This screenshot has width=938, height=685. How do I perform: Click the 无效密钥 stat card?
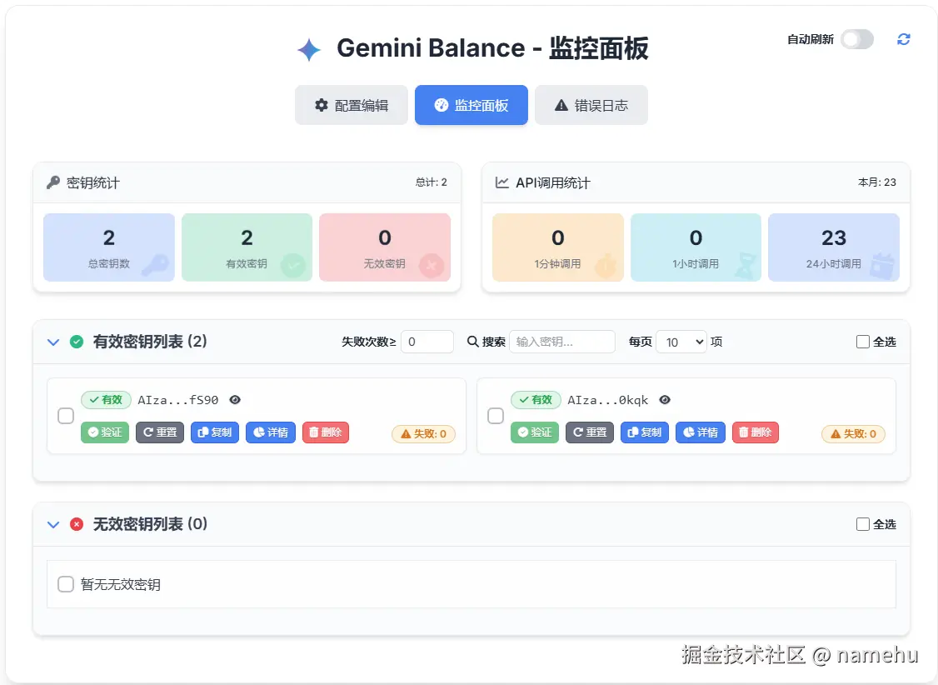[385, 247]
